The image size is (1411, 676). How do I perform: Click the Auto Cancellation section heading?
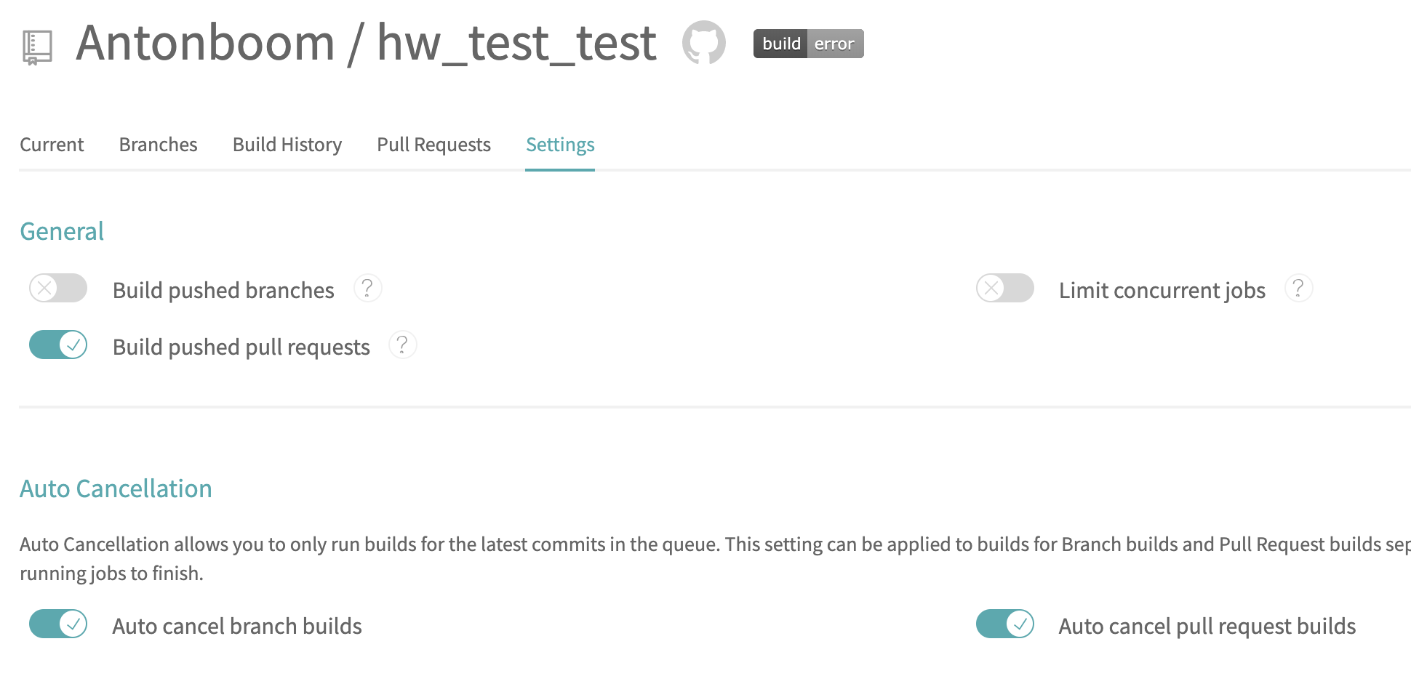[116, 488]
